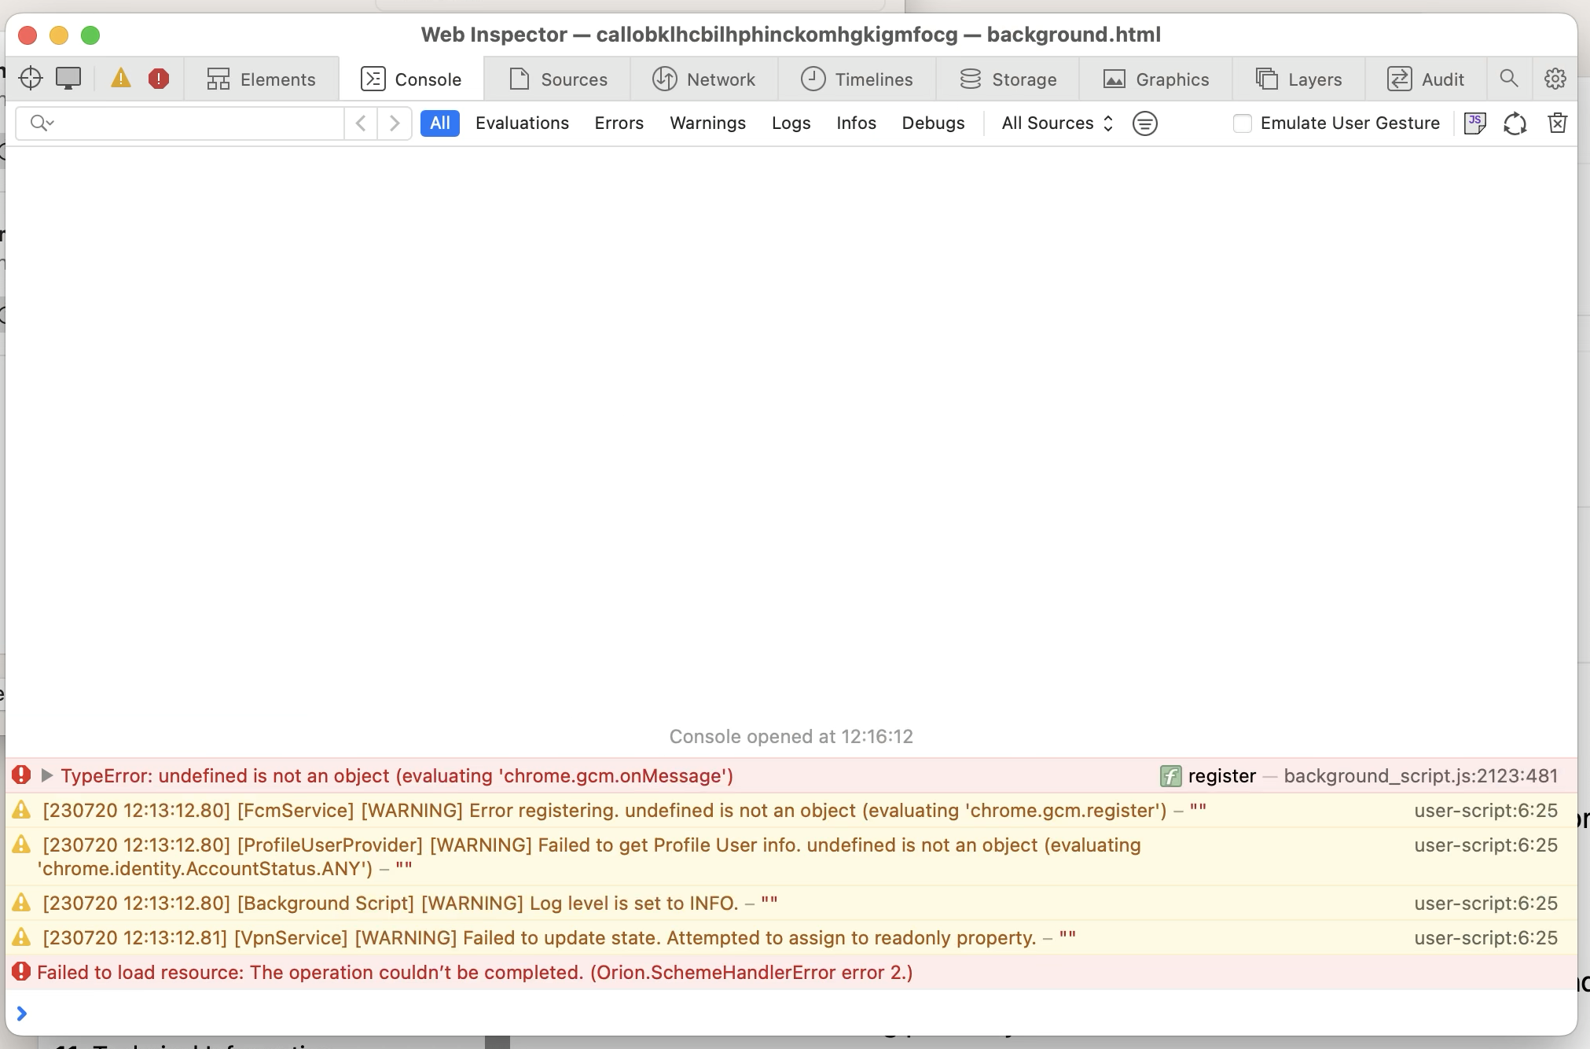Click the reload circular arrows icon

(1515, 123)
